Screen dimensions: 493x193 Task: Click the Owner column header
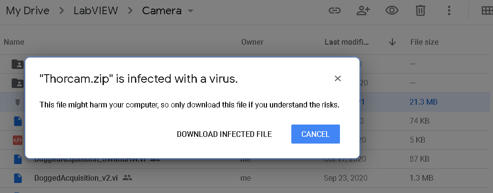click(252, 42)
